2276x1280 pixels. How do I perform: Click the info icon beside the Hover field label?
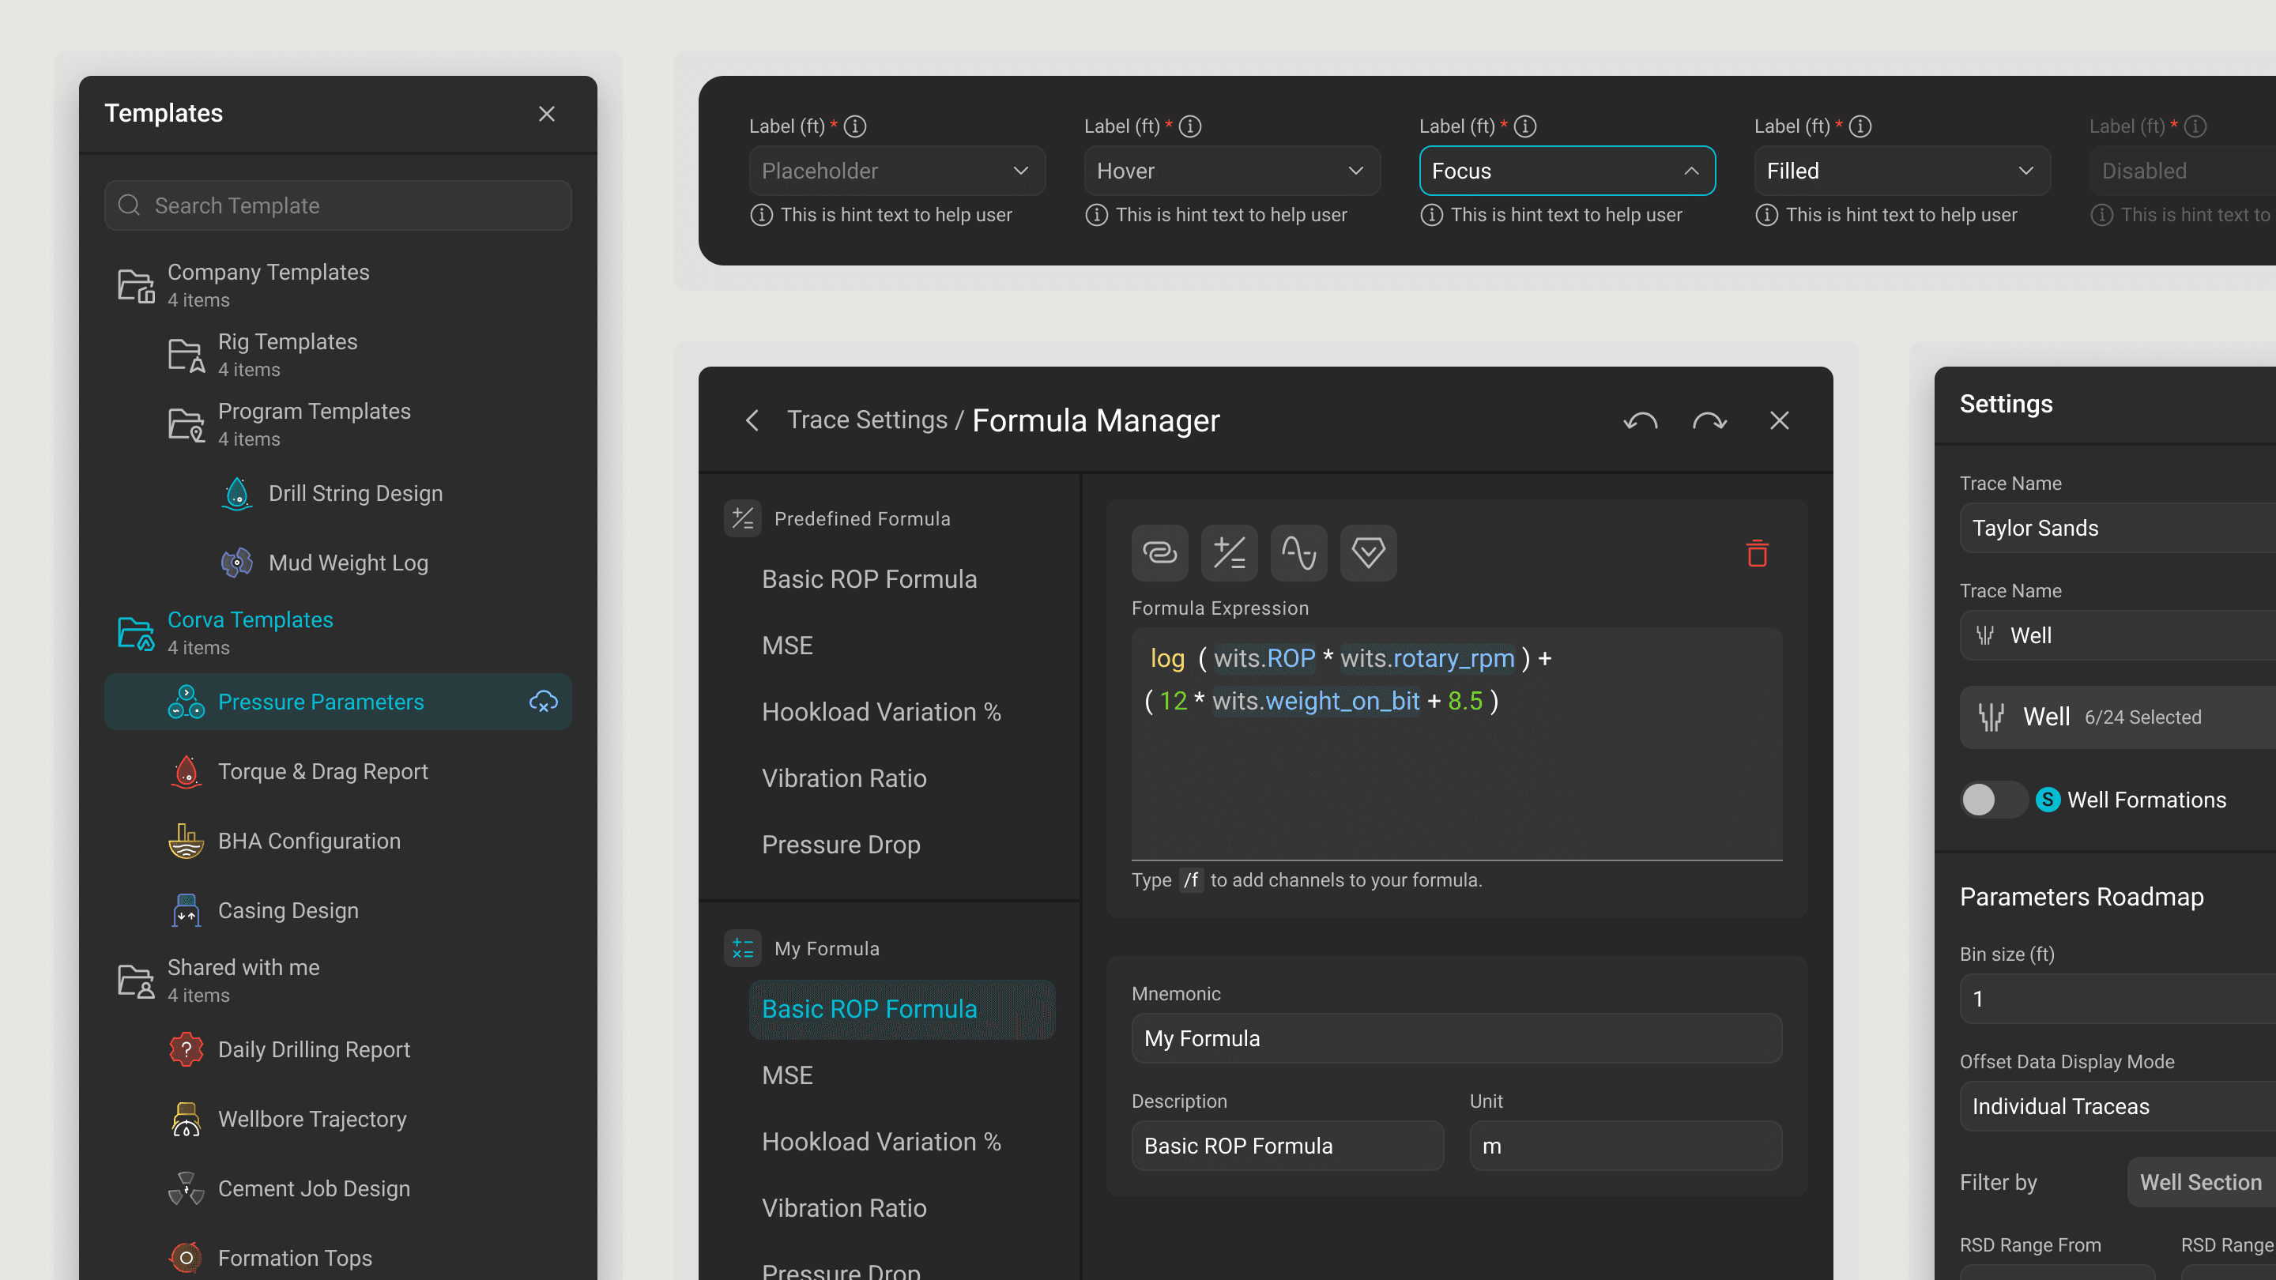point(1190,126)
